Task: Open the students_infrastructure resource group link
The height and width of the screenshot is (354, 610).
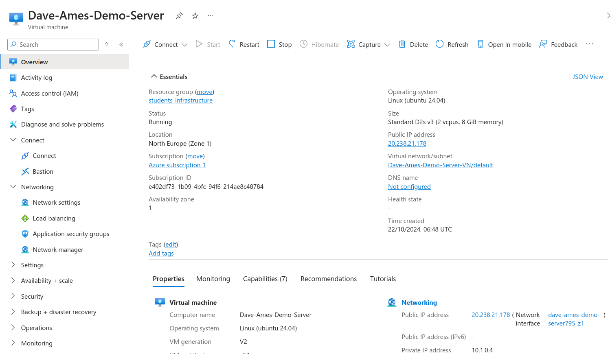Action: (x=180, y=101)
